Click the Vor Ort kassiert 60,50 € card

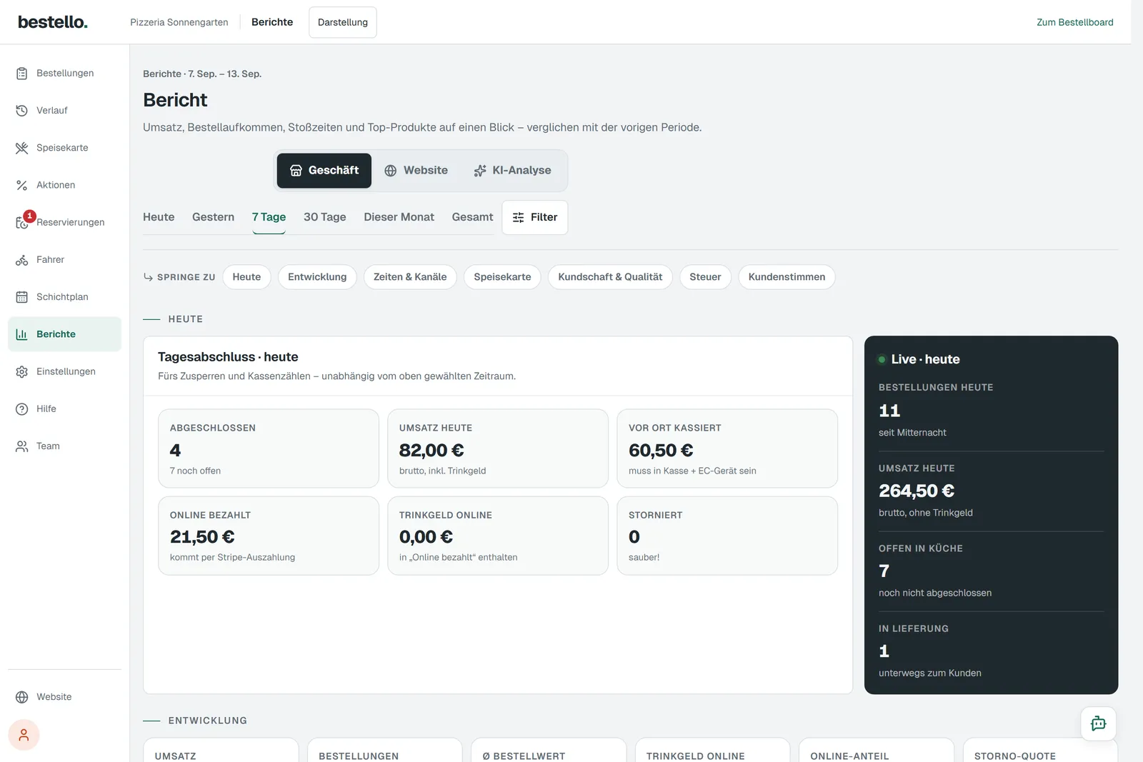coord(727,448)
